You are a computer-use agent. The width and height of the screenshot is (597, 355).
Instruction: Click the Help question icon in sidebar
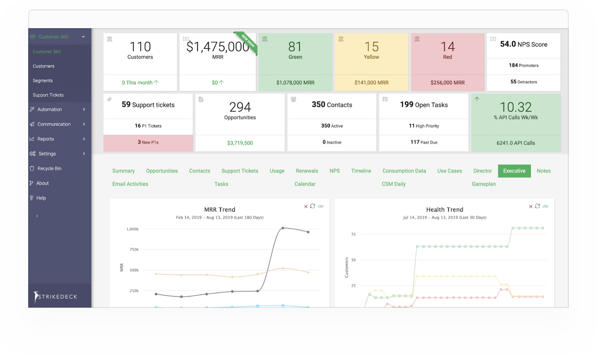pos(32,198)
